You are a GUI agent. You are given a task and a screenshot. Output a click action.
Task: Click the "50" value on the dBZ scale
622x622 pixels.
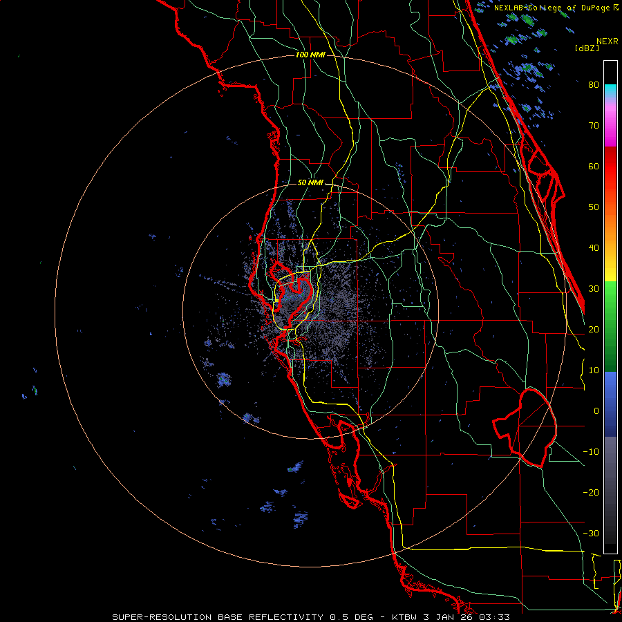pyautogui.click(x=594, y=207)
